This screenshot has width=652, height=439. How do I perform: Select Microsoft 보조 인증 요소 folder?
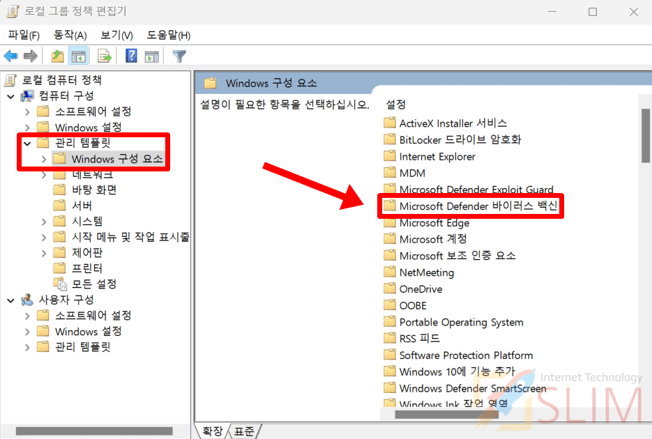point(457,256)
